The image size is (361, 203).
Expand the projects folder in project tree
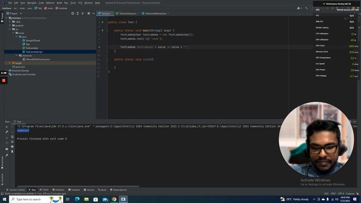10,25
